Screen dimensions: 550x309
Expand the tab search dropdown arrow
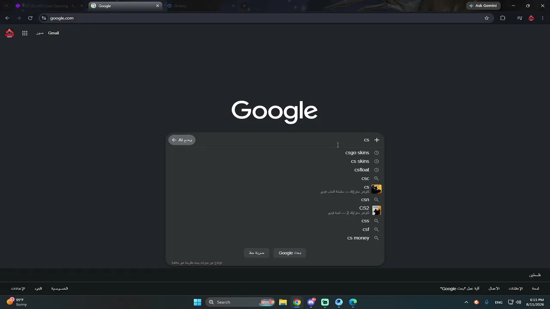coord(6,6)
